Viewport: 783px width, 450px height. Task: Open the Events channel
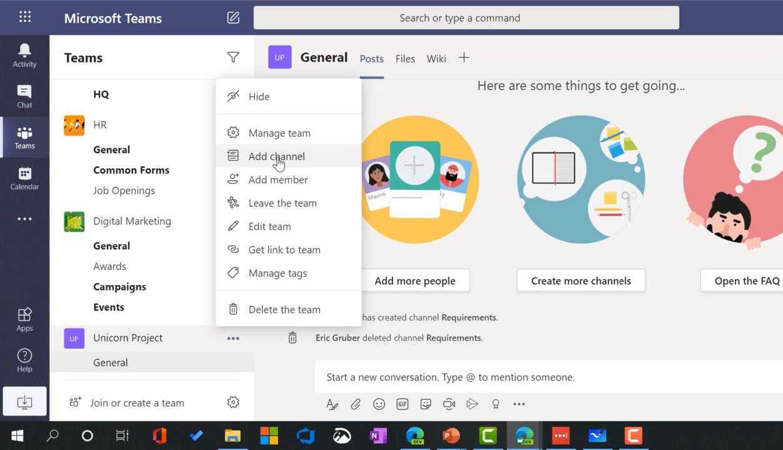(109, 307)
